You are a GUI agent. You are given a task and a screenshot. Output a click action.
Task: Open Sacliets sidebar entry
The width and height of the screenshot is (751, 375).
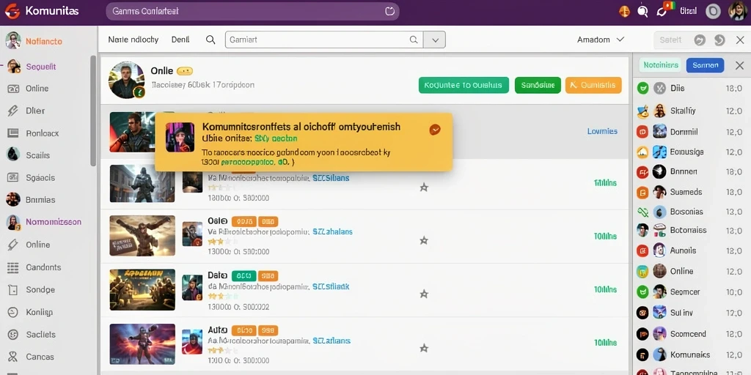pyautogui.click(x=41, y=334)
